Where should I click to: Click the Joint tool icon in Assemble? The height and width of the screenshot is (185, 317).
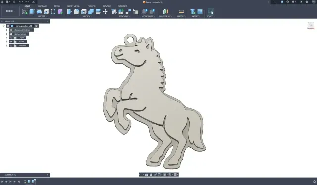tap(121, 12)
